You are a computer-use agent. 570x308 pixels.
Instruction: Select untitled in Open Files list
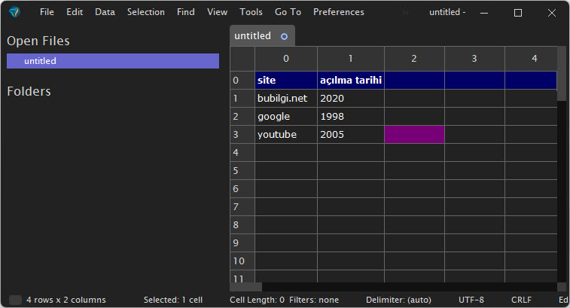(113, 61)
